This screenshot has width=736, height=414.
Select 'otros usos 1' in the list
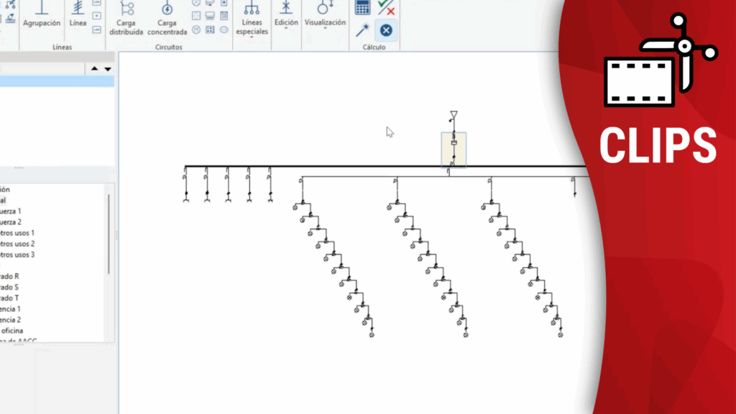(x=17, y=233)
